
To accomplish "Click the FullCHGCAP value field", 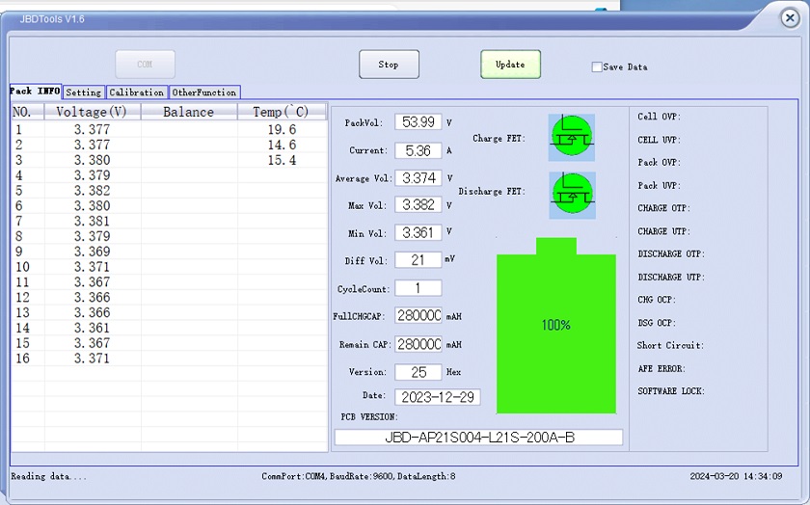I will (x=418, y=315).
